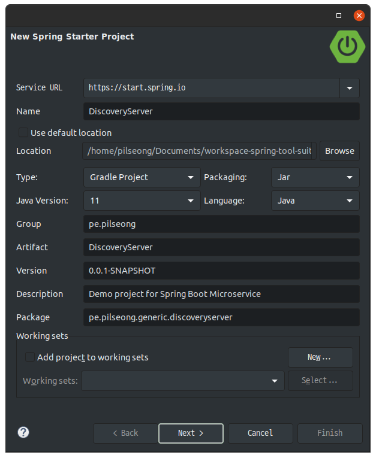376x458 pixels.
Task: Click the Name field with DiscoveryServer
Action: click(x=221, y=111)
